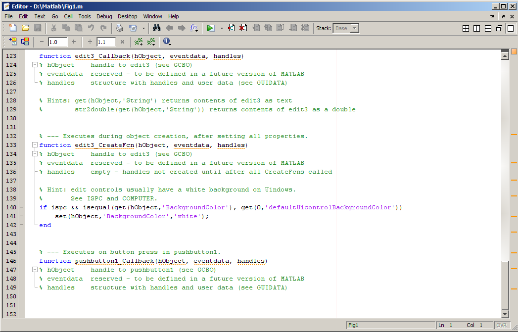
Task: Click the Save floppy disk icon
Action: 38,28
